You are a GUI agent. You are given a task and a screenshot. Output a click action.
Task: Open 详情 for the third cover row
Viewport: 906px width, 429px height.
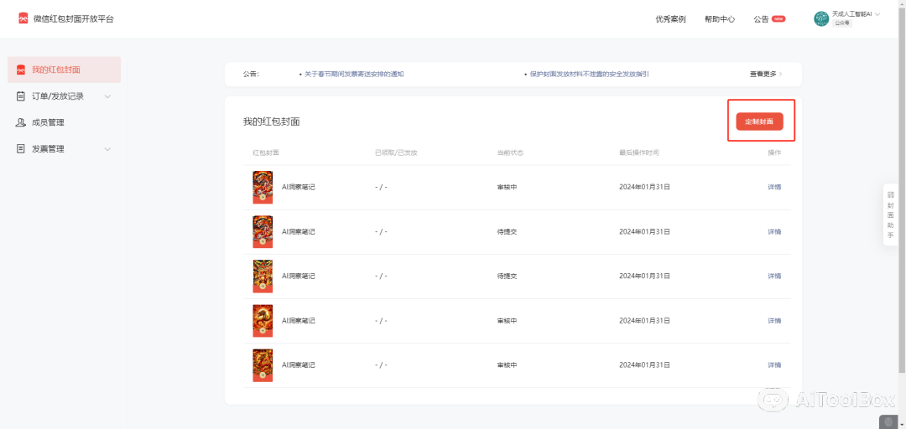pyautogui.click(x=774, y=276)
